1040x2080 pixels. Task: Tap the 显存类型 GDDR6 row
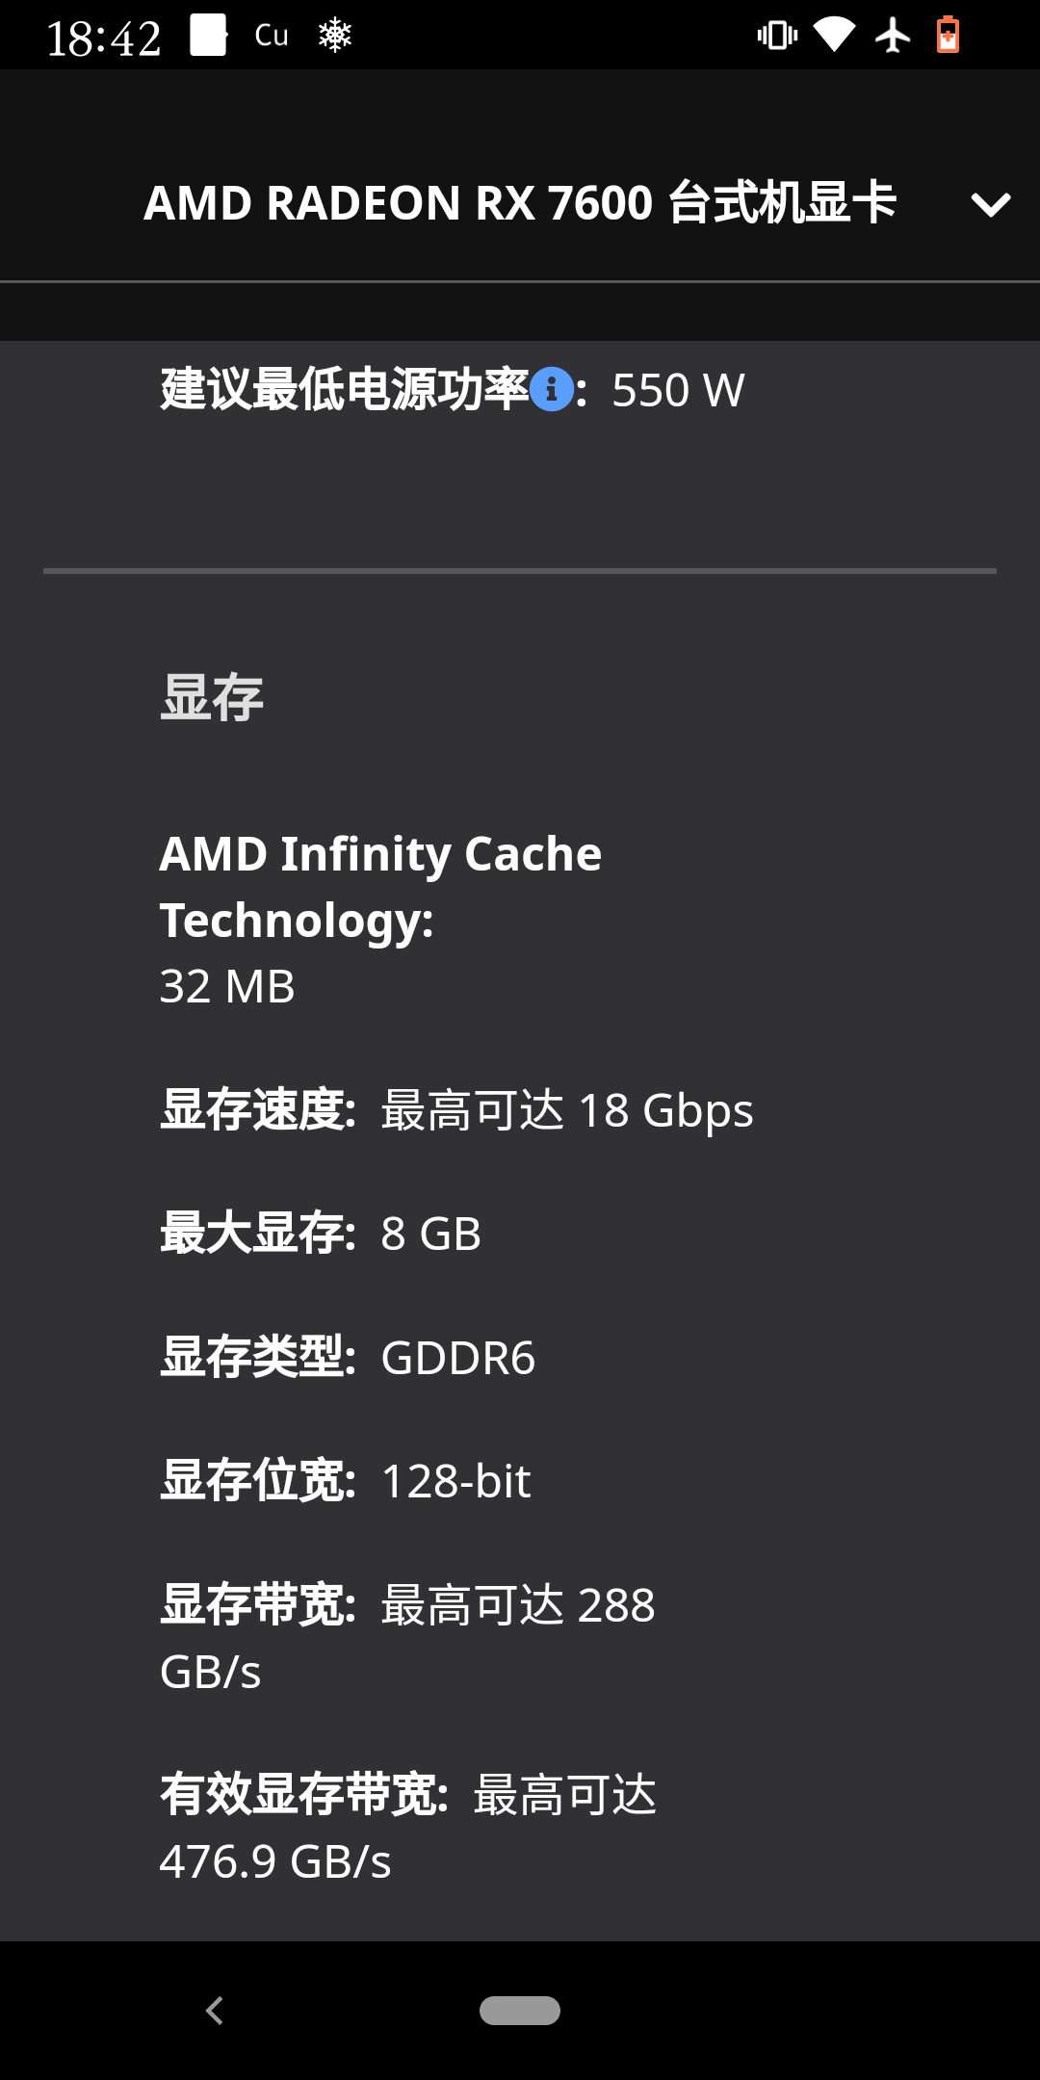coord(348,1358)
